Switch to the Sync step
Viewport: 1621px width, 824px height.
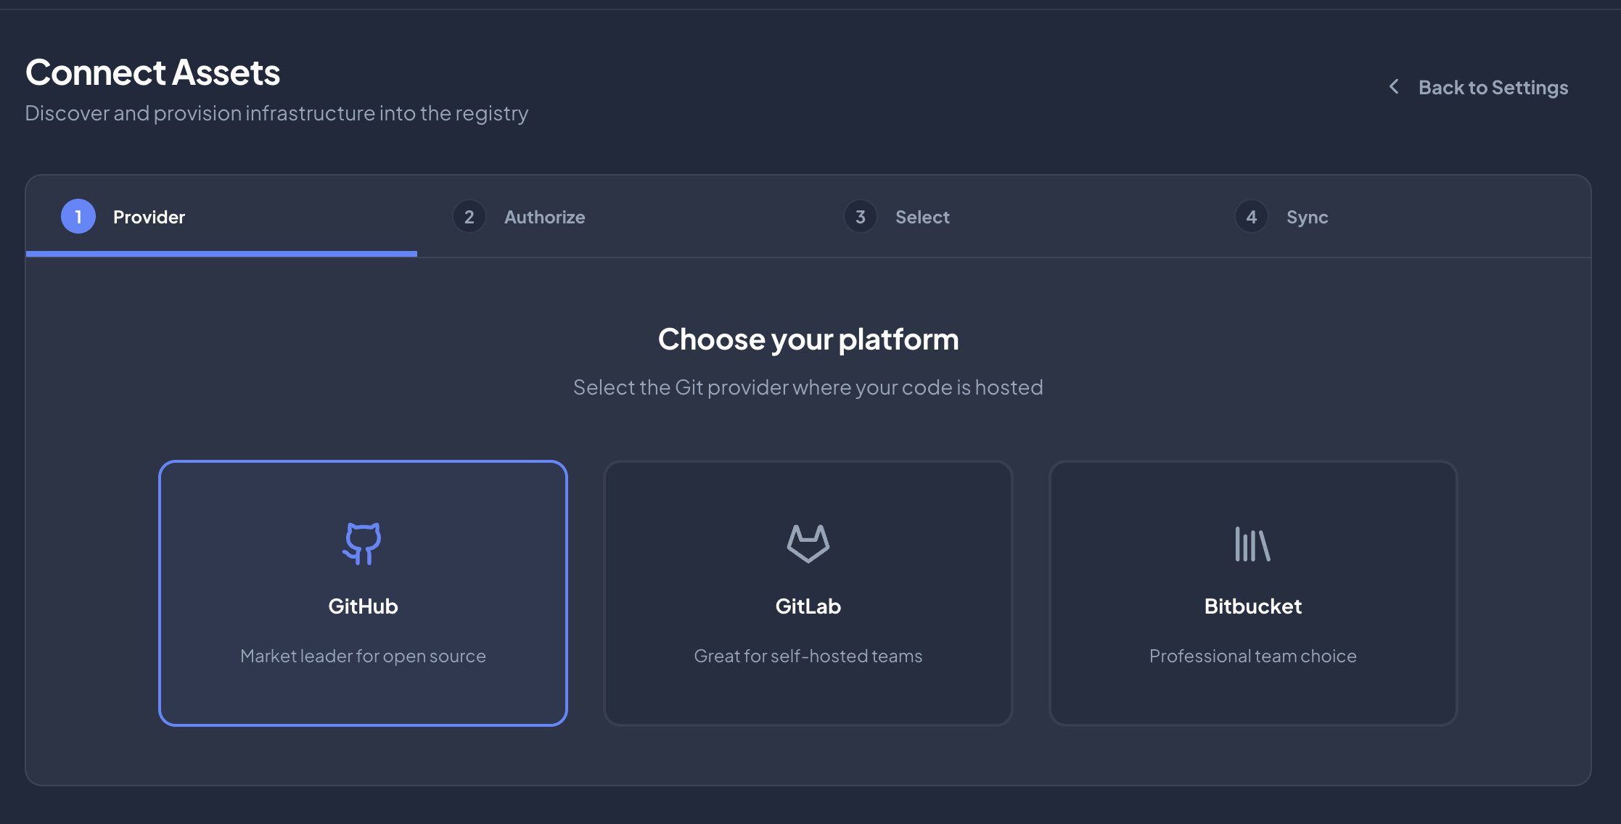point(1307,217)
